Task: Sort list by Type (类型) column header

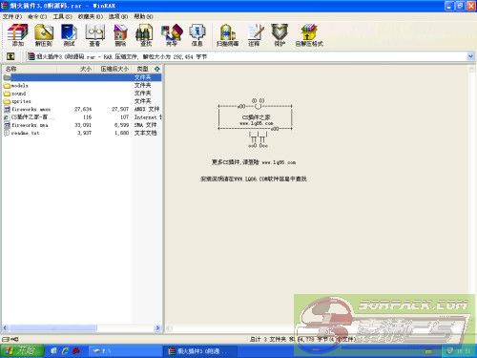Action: tap(142, 69)
